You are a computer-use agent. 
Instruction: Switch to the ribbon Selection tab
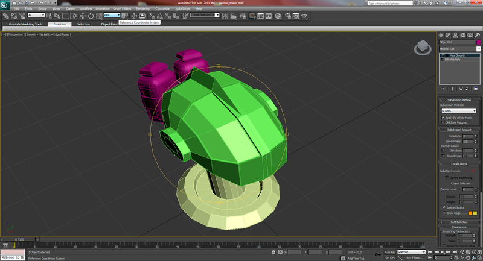(x=83, y=24)
